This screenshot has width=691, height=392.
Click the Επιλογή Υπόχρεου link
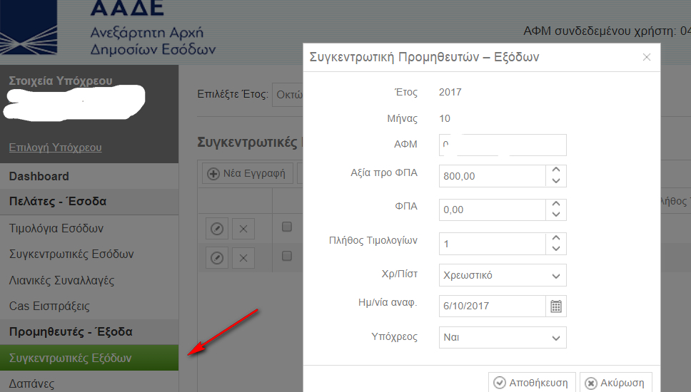(55, 148)
